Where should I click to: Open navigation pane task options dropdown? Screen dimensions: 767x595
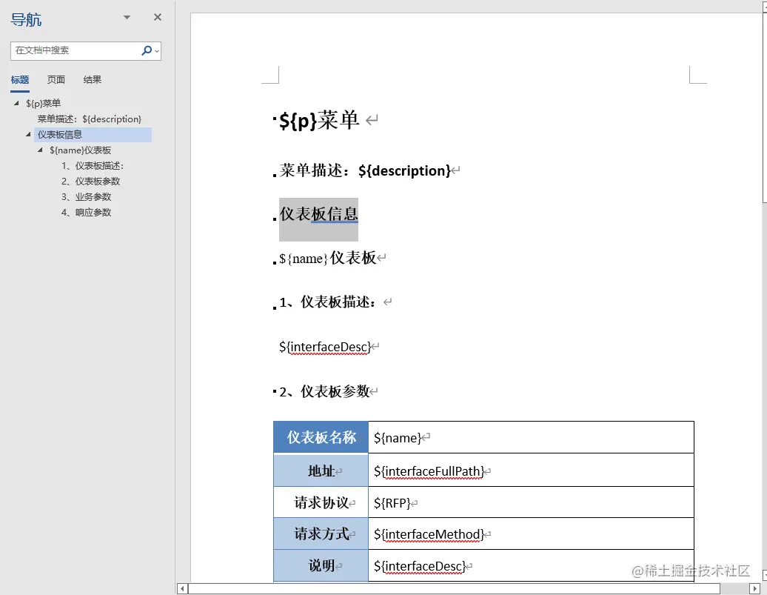pos(127,17)
